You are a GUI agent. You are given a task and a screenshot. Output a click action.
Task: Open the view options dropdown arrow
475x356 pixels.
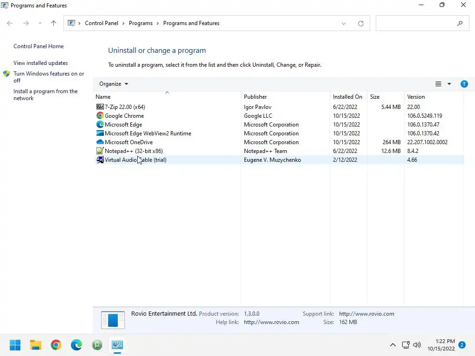point(449,84)
